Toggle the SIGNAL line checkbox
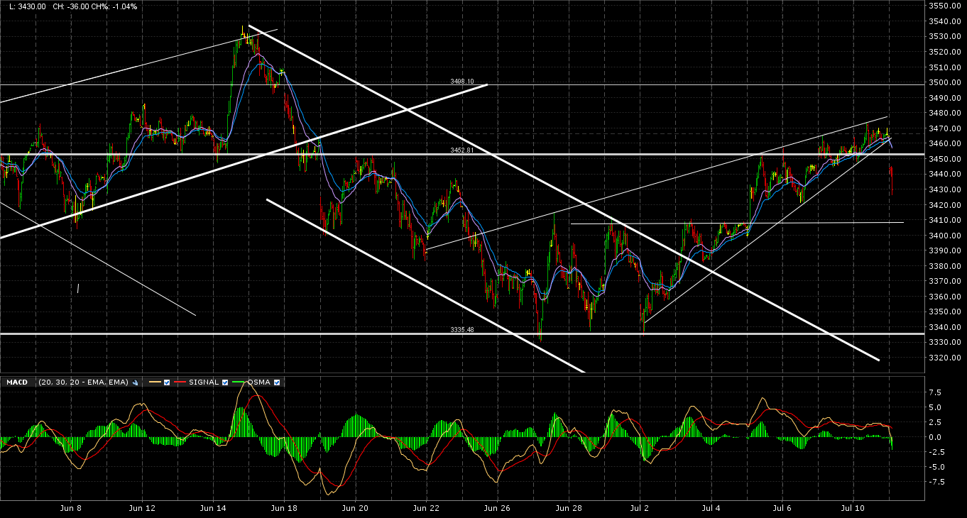This screenshot has width=967, height=518. (225, 382)
